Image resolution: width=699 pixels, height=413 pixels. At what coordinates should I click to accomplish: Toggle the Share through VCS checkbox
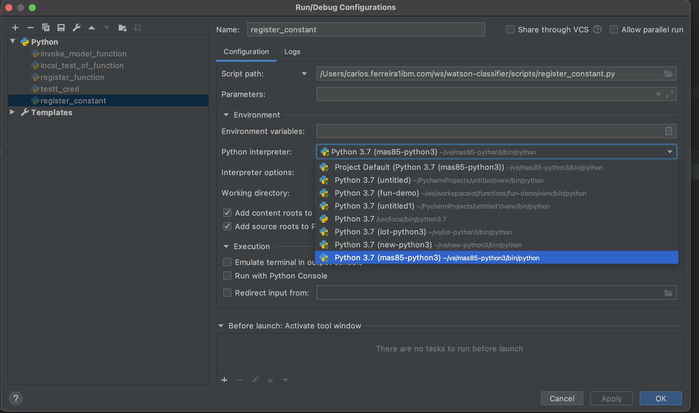pyautogui.click(x=510, y=29)
